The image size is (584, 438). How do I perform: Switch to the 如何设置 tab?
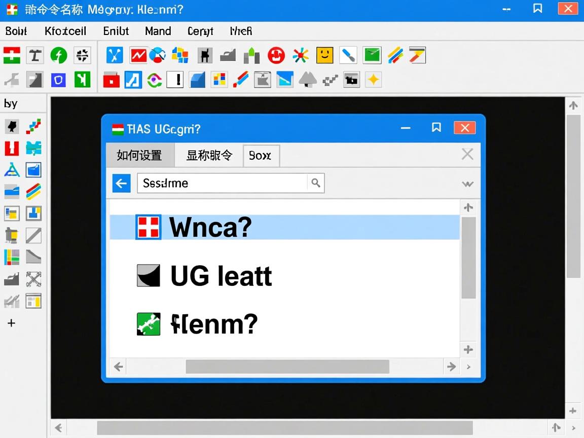tap(140, 156)
